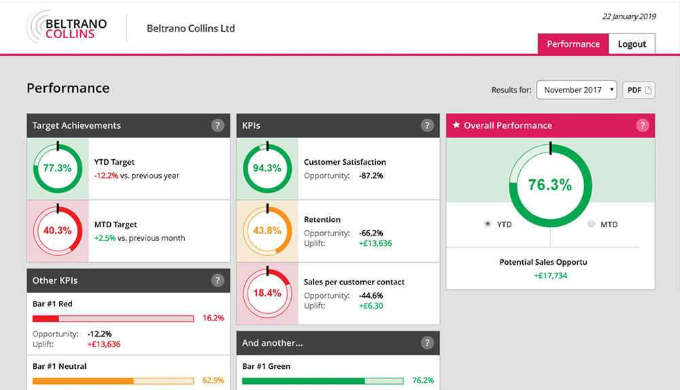The image size is (680, 390).
Task: Click the 76.3% Overall Performance gauge
Action: click(550, 185)
